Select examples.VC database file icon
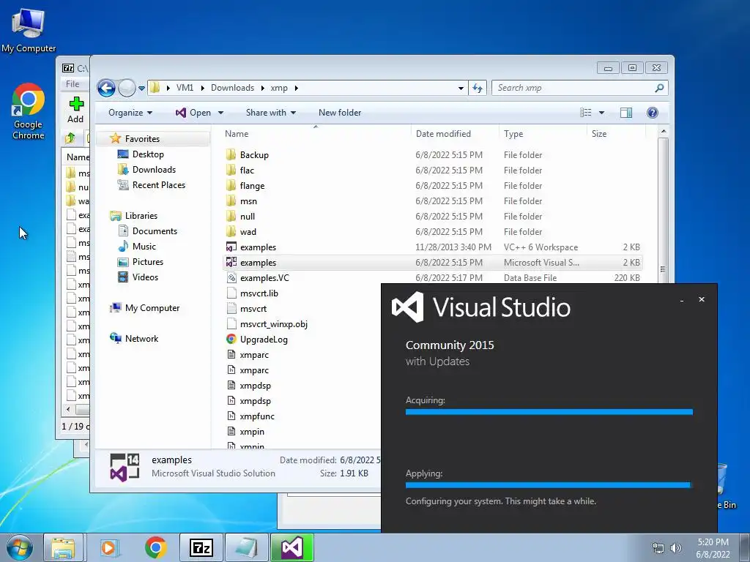Viewport: 750px width, 562px height. point(231,277)
